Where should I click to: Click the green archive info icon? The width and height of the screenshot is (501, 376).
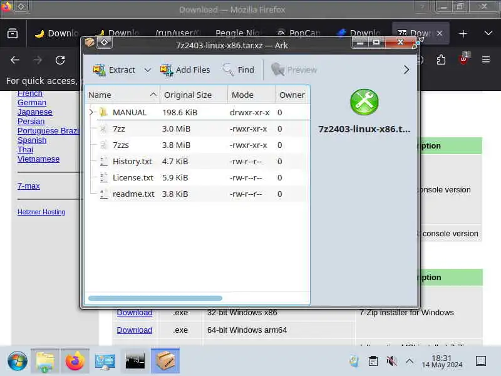click(x=364, y=102)
